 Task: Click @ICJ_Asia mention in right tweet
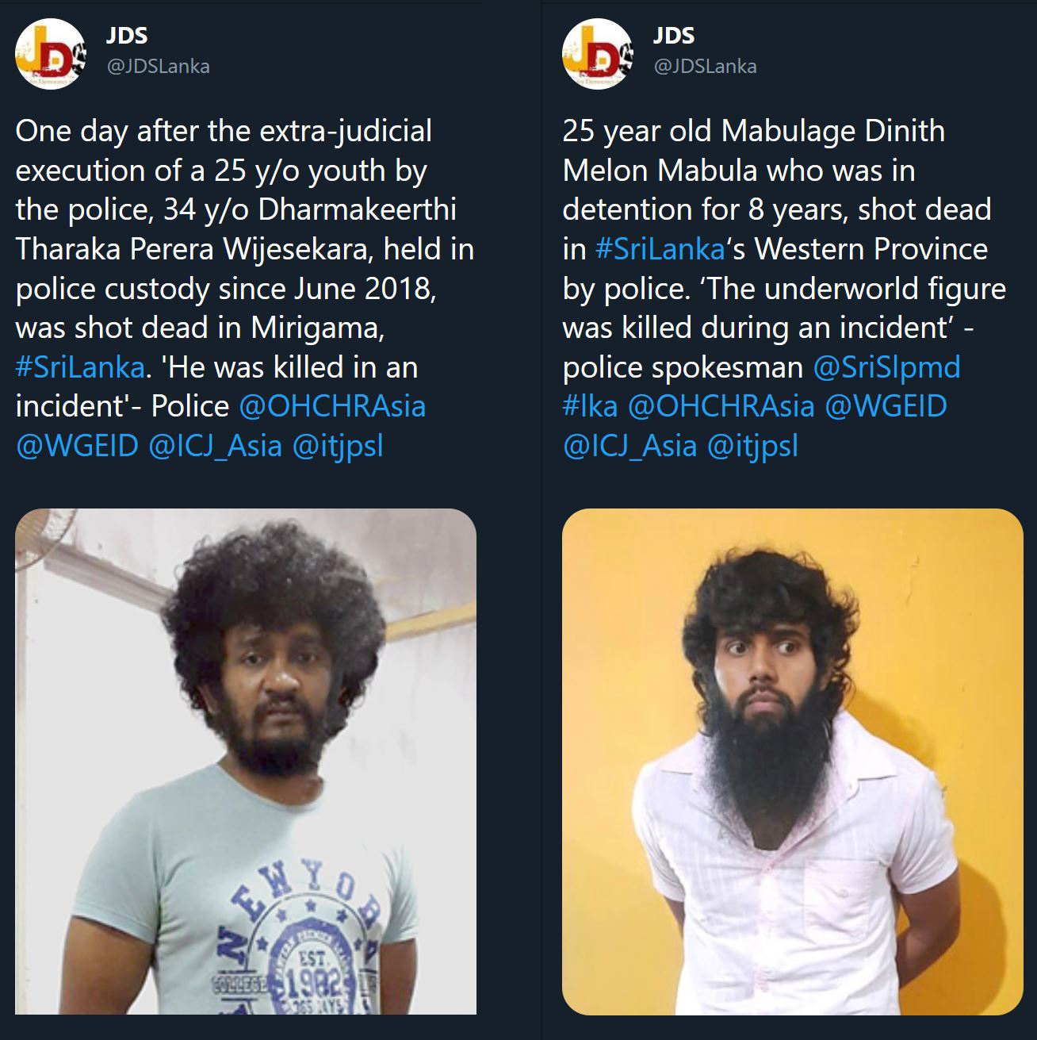pos(629,445)
